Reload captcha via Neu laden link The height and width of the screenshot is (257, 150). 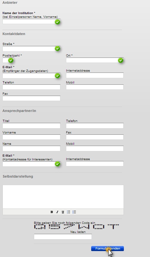78,232
